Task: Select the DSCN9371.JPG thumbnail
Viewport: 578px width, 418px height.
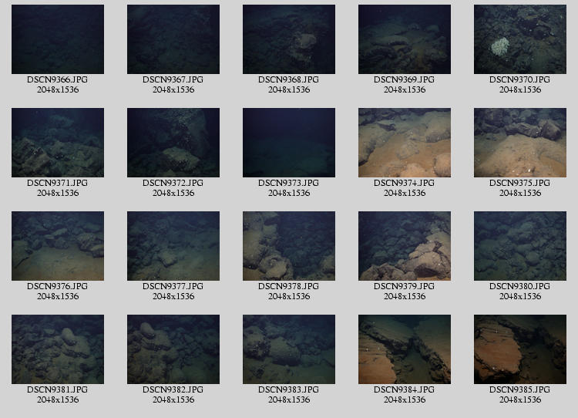Action: [x=58, y=143]
